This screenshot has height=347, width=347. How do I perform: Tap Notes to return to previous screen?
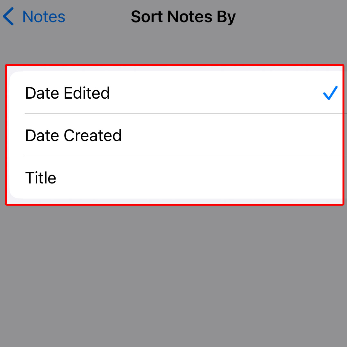(43, 16)
